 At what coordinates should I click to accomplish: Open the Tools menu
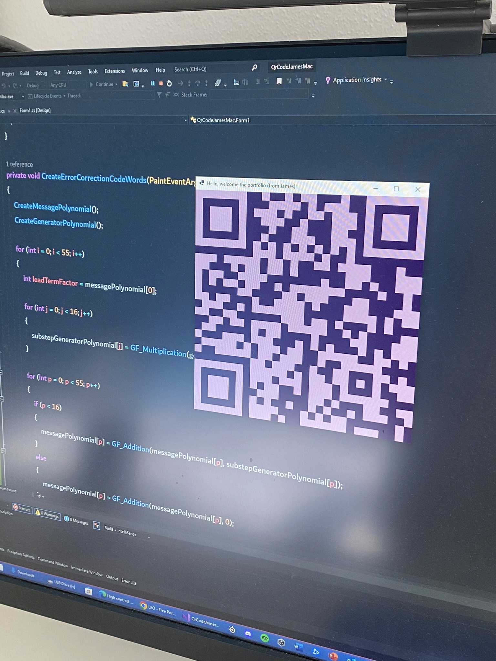pos(93,72)
